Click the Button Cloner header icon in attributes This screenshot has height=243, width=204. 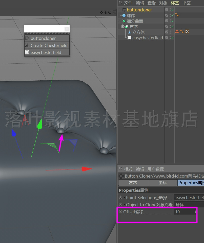[121, 176]
